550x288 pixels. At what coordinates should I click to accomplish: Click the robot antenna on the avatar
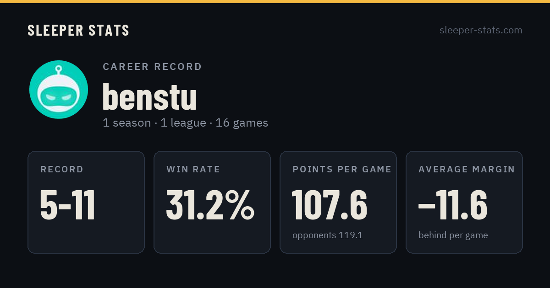point(58,71)
